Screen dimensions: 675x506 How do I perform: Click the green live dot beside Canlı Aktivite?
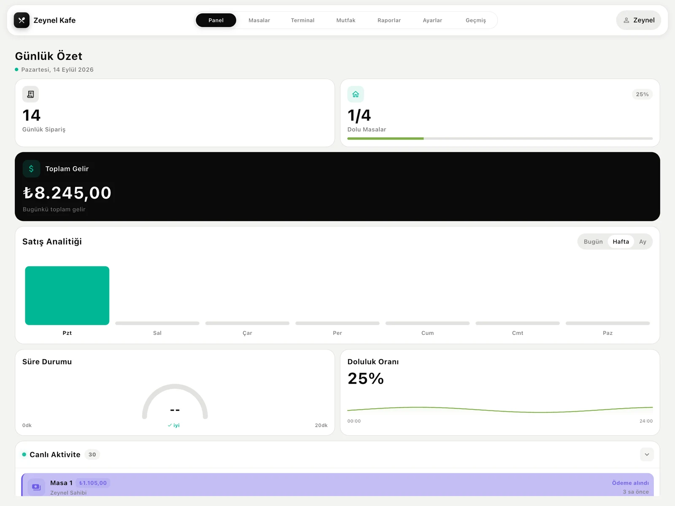point(24,455)
